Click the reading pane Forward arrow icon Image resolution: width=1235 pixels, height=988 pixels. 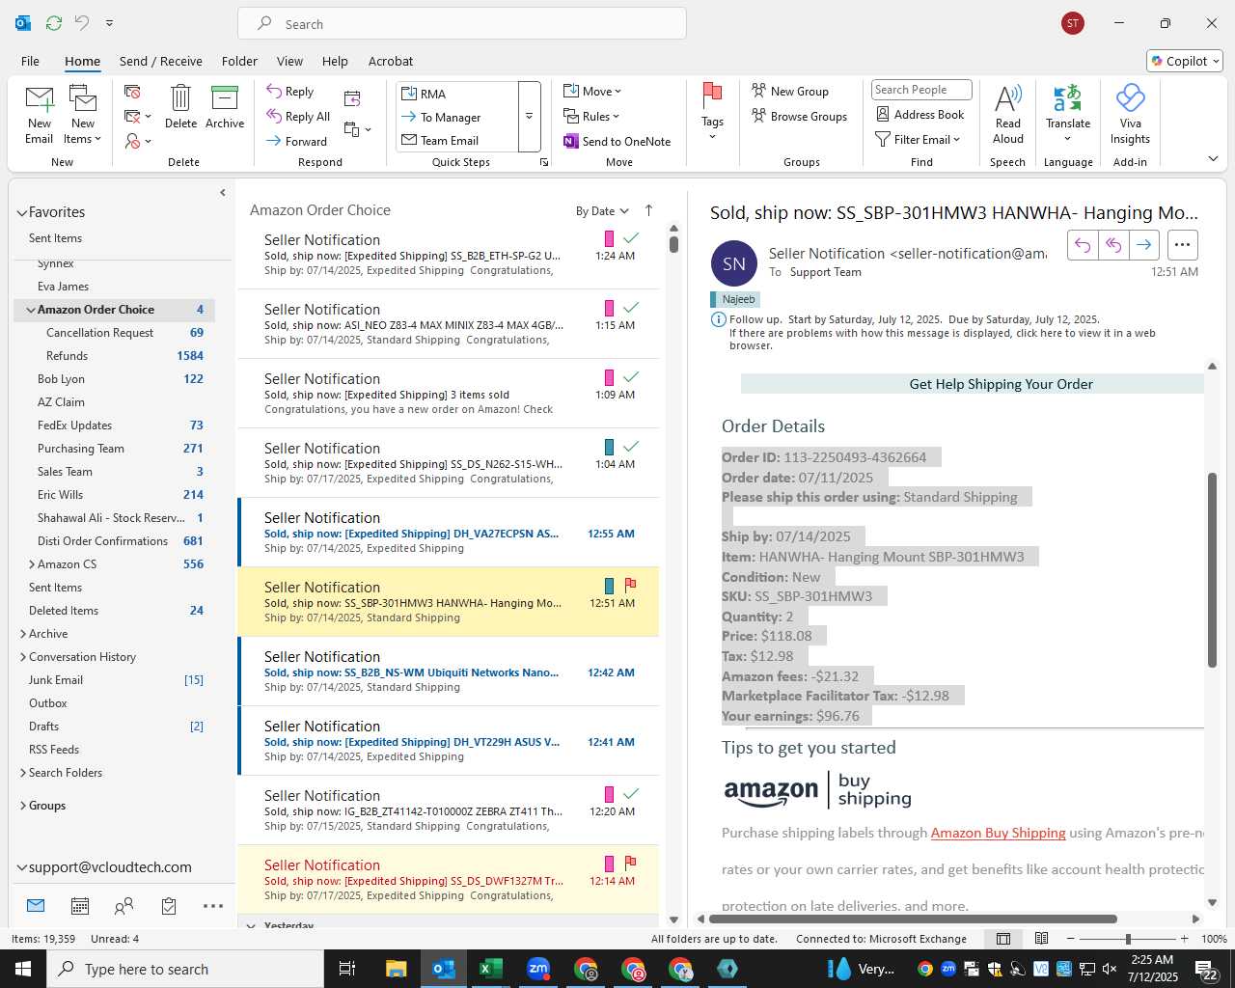click(1143, 245)
